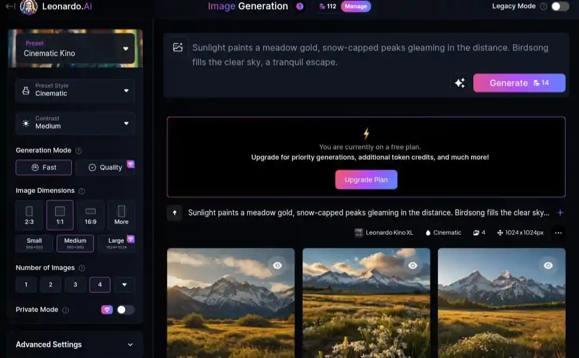Screen dimensions: 579x358
Task: Click the sparkle prompt enhance icon
Action: [x=459, y=83]
